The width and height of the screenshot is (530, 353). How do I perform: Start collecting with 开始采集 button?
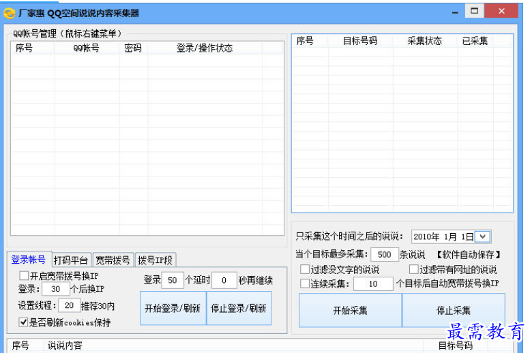pyautogui.click(x=350, y=310)
